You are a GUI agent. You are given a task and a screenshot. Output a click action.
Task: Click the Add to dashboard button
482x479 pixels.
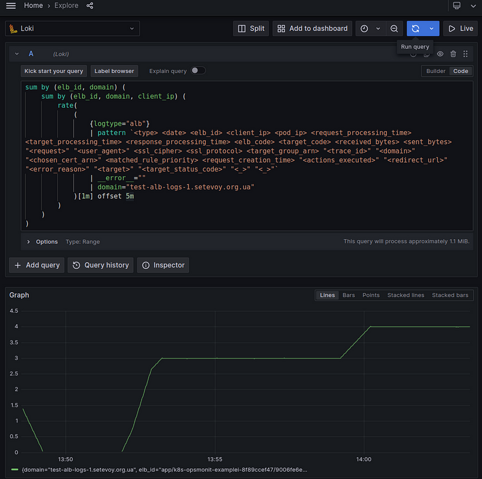click(312, 28)
